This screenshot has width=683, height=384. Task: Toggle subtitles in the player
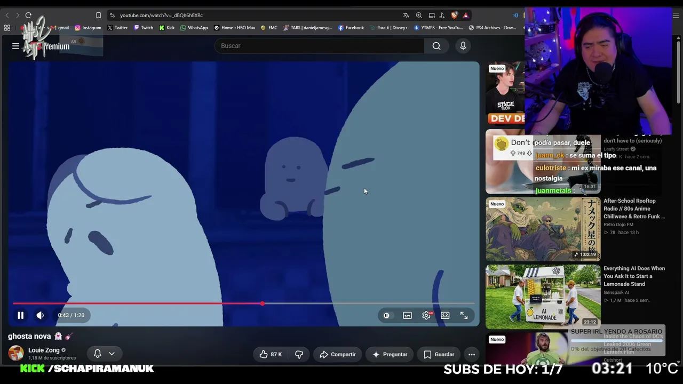click(x=407, y=315)
